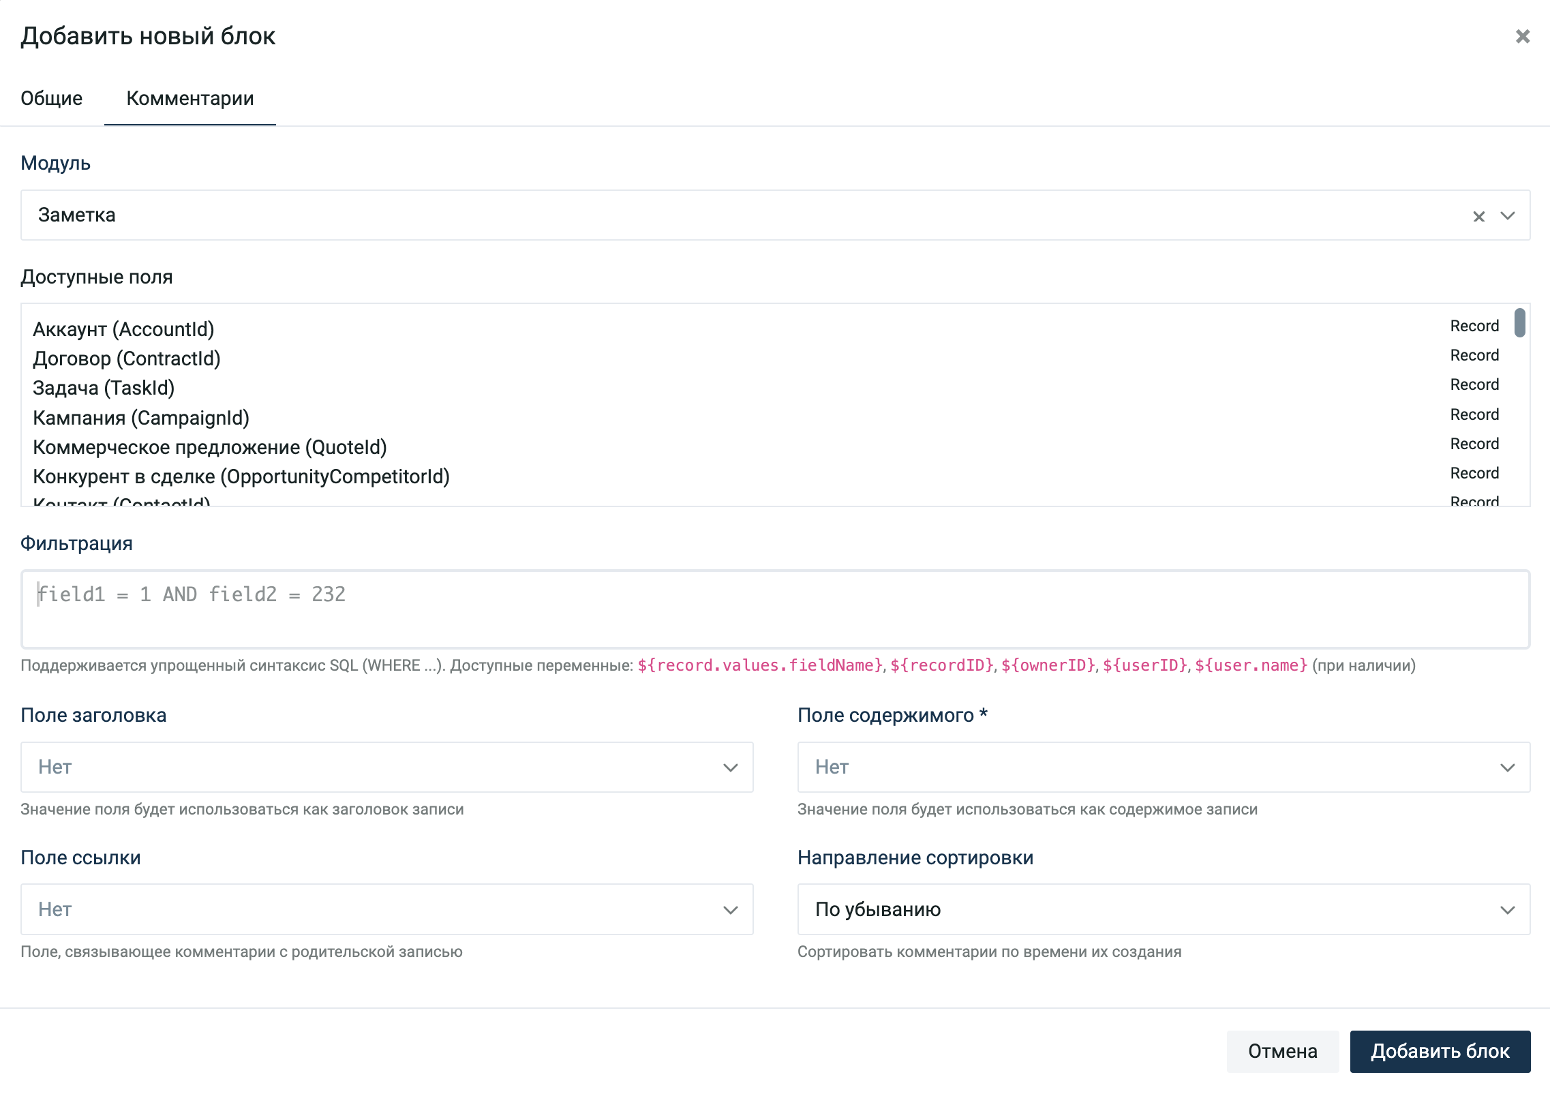
Task: Open the Поле содержимого dropdown
Action: [x=1164, y=768]
